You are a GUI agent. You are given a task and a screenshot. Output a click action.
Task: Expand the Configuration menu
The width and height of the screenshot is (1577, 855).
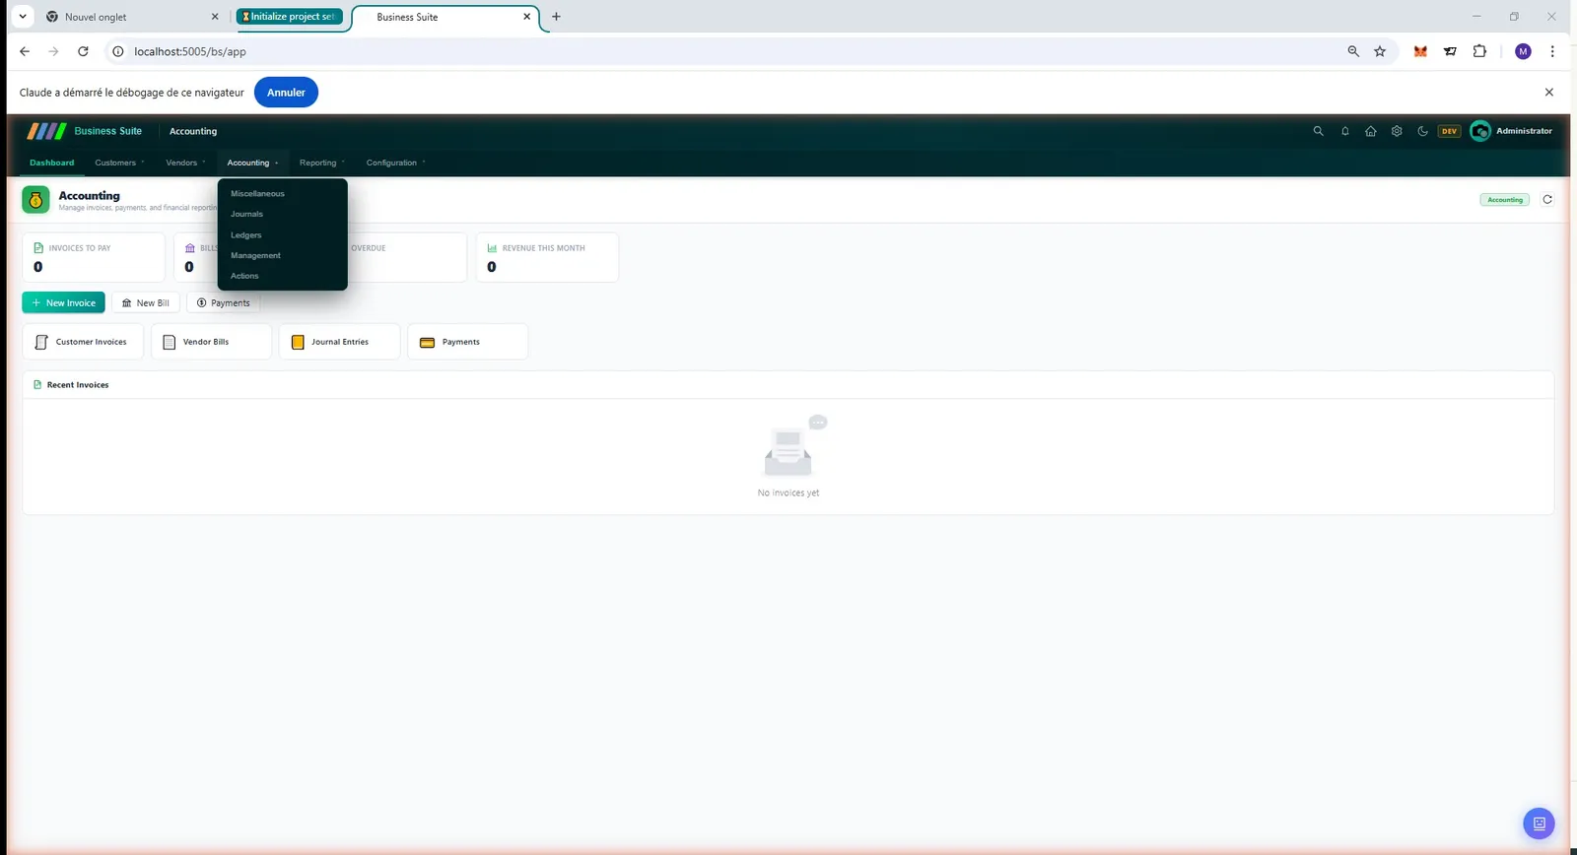395,163
